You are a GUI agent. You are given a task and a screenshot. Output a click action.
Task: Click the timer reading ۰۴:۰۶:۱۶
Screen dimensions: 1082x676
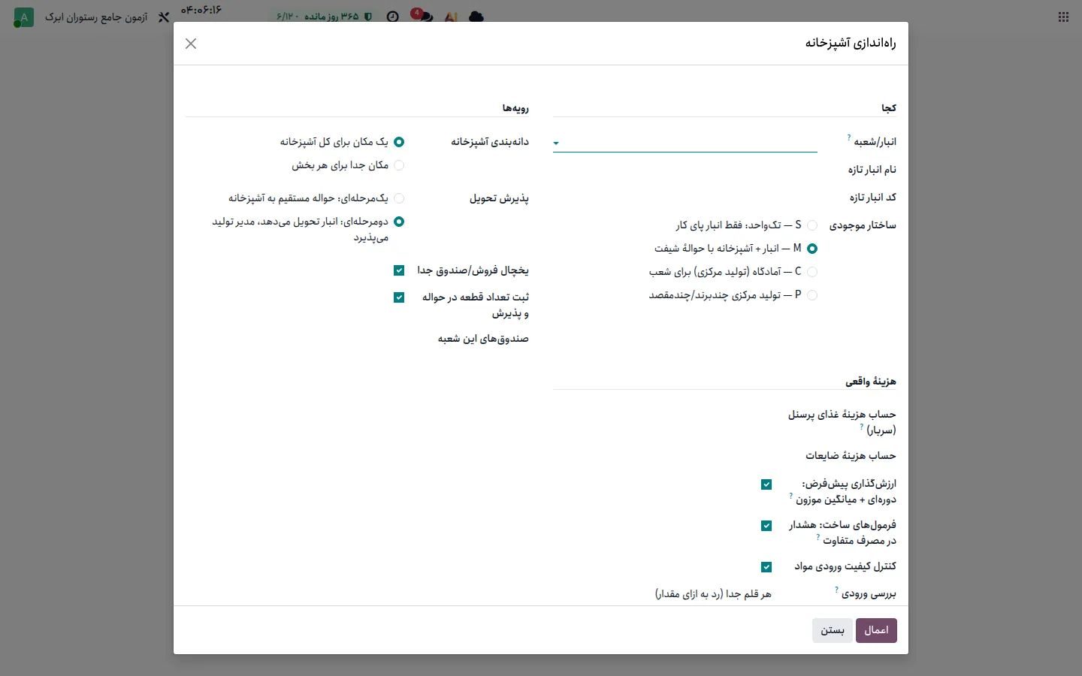coord(201,10)
